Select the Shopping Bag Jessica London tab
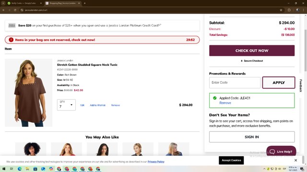The height and width of the screenshot is (172, 307). tap(63, 3)
